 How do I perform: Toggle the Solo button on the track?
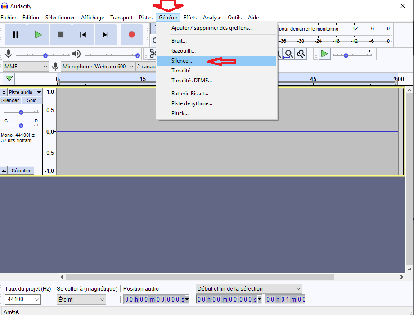pyautogui.click(x=31, y=100)
